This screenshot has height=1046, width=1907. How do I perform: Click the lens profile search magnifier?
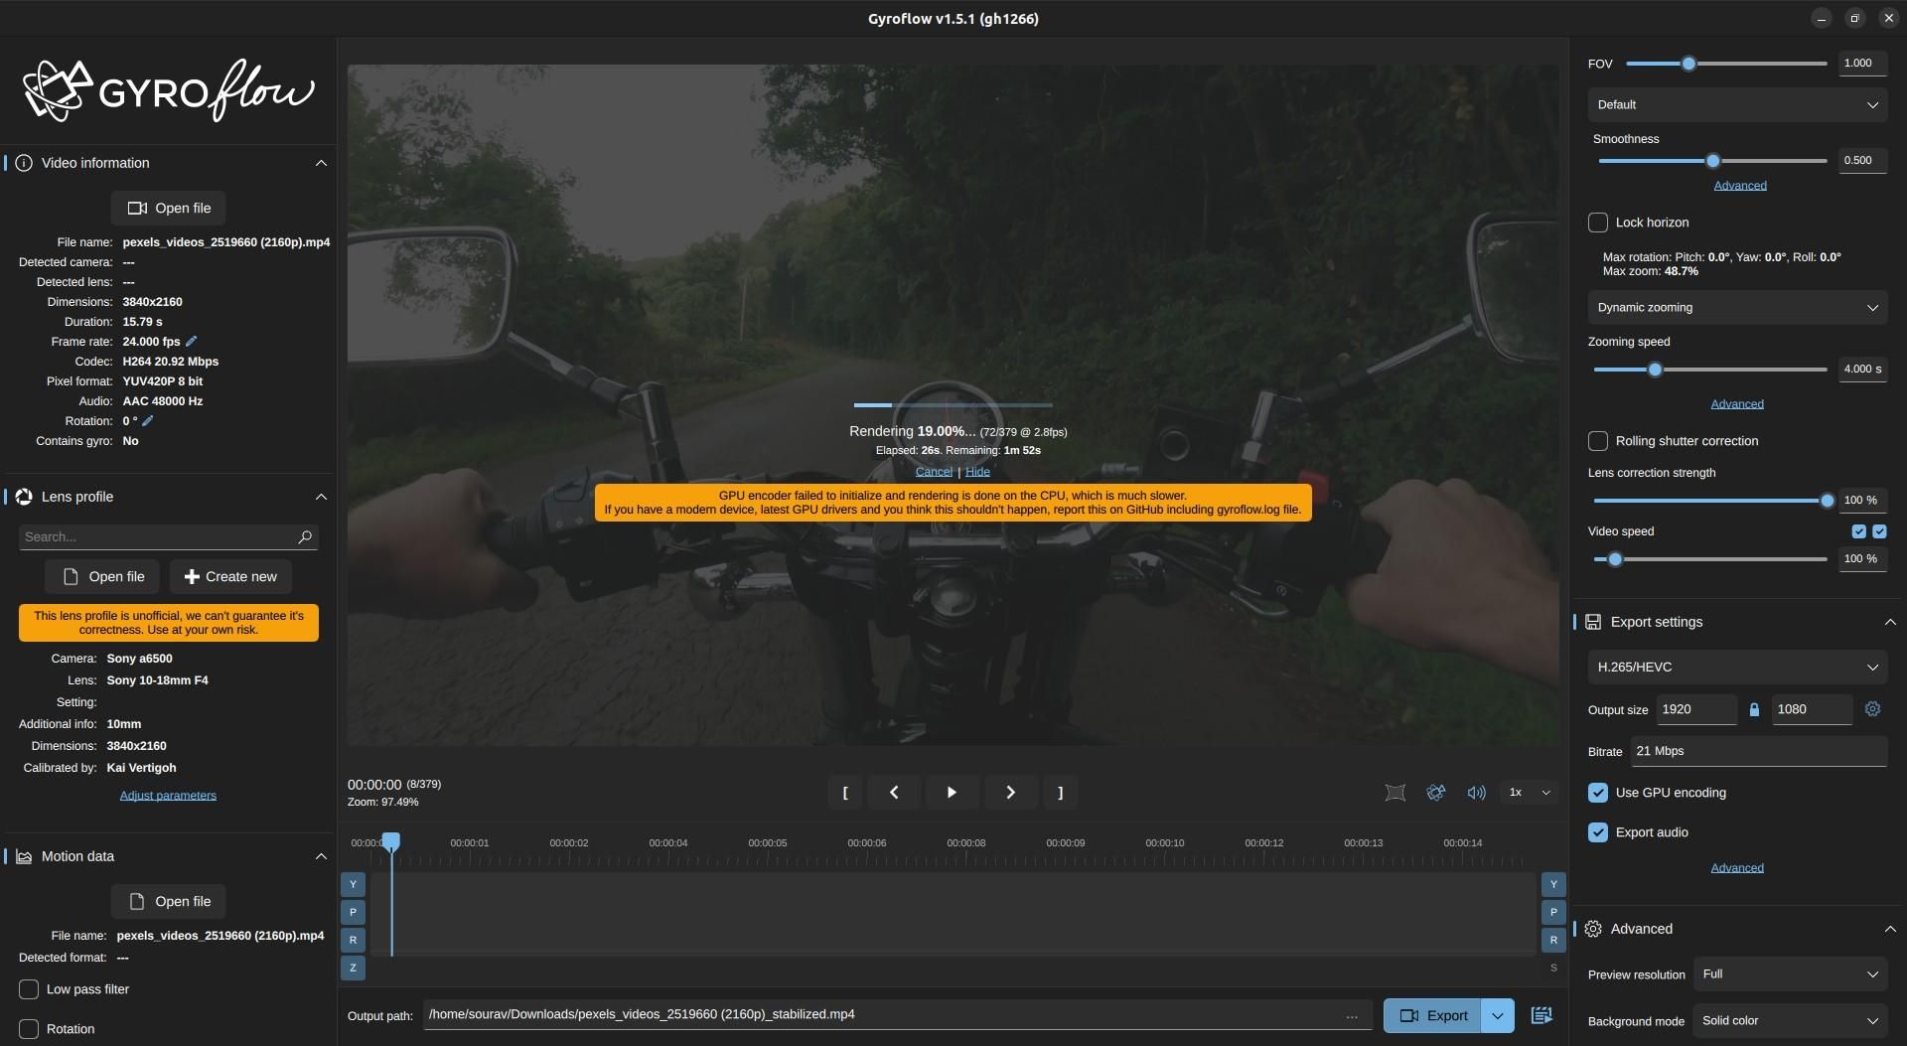[x=304, y=536]
